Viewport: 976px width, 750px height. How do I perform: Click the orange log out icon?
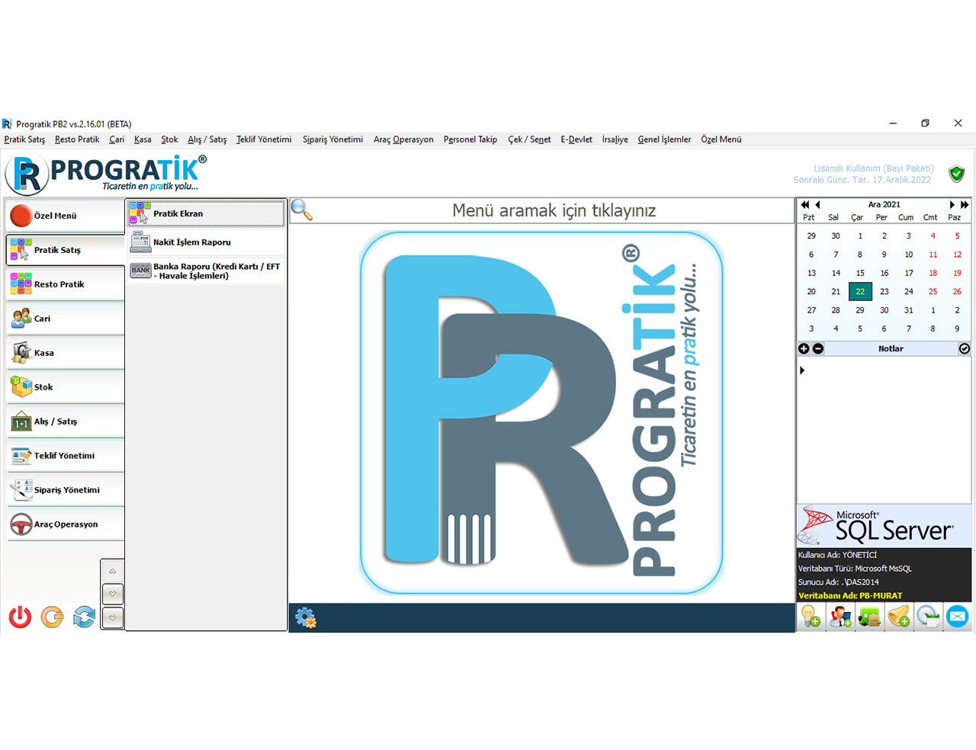(52, 617)
